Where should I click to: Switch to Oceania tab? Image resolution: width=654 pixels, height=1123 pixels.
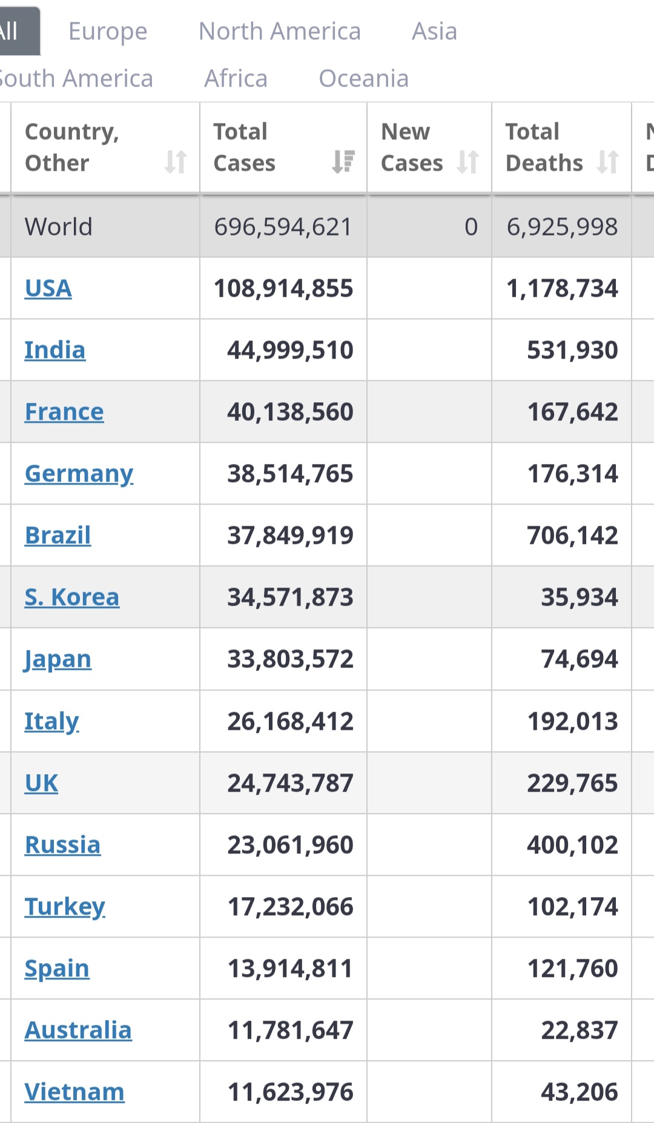[x=363, y=79]
